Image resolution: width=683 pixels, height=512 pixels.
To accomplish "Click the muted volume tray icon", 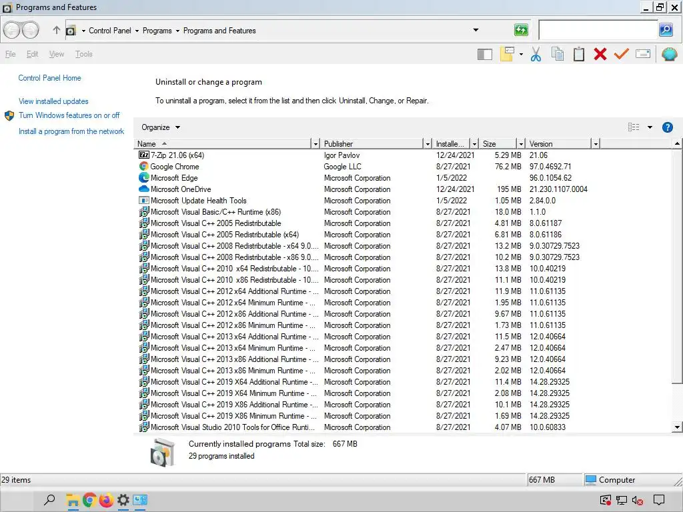I will [637, 501].
